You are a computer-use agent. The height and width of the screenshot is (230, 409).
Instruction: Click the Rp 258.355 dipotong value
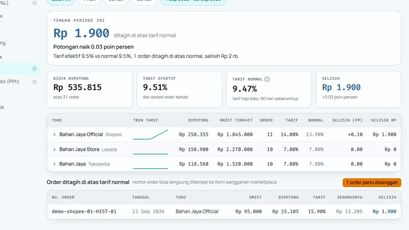pos(194,135)
